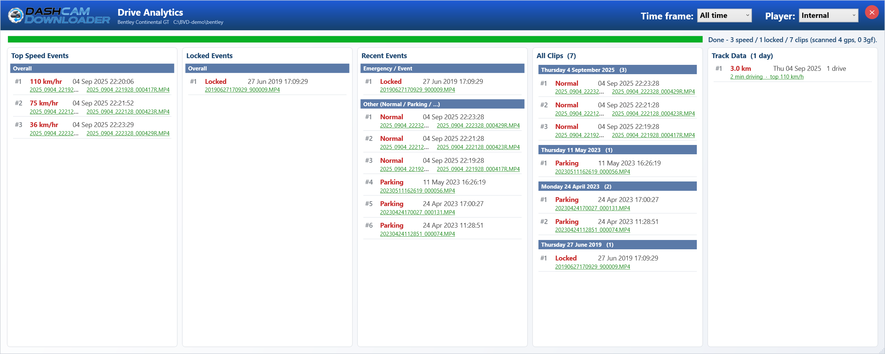Select the 75 km/hr top speed value
885x354 pixels.
44,103
